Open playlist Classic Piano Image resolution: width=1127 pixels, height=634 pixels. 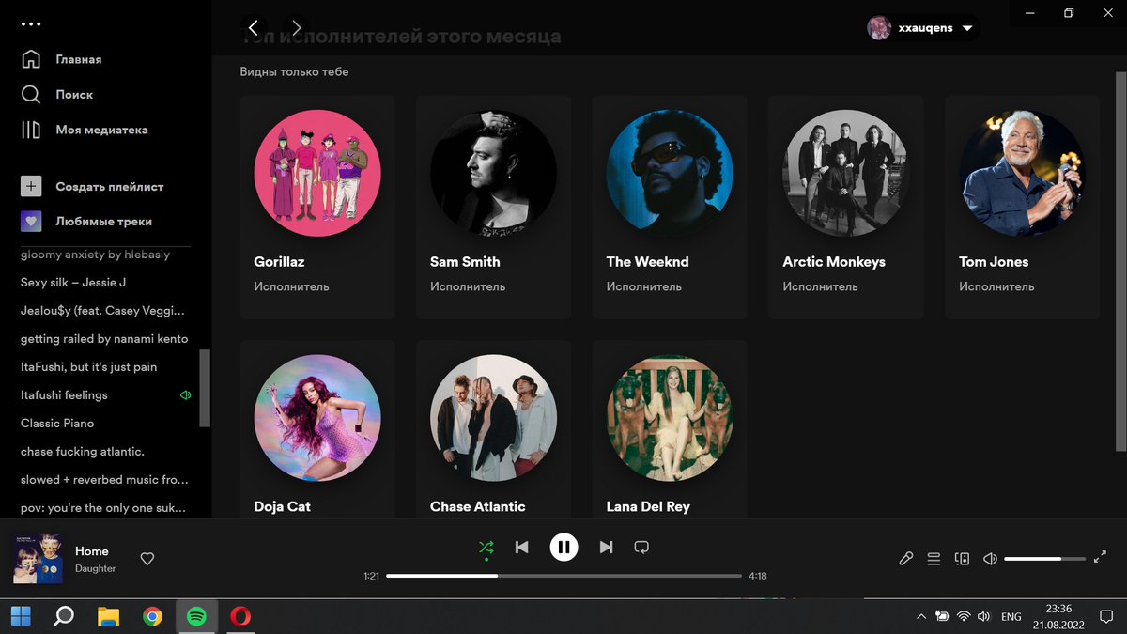[57, 424]
